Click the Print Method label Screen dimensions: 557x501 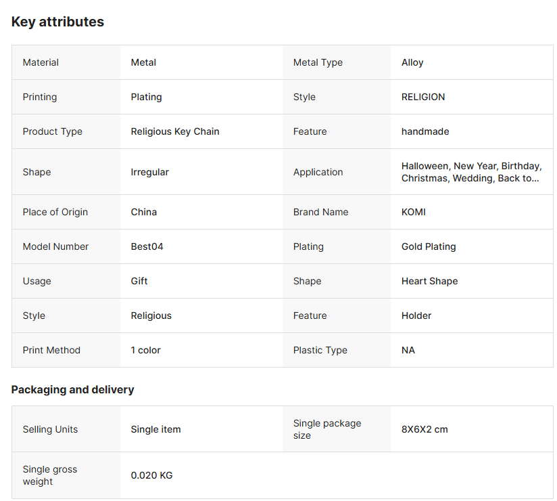[x=51, y=350]
